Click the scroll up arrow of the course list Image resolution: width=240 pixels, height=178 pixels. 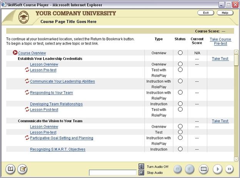(x=236, y=52)
